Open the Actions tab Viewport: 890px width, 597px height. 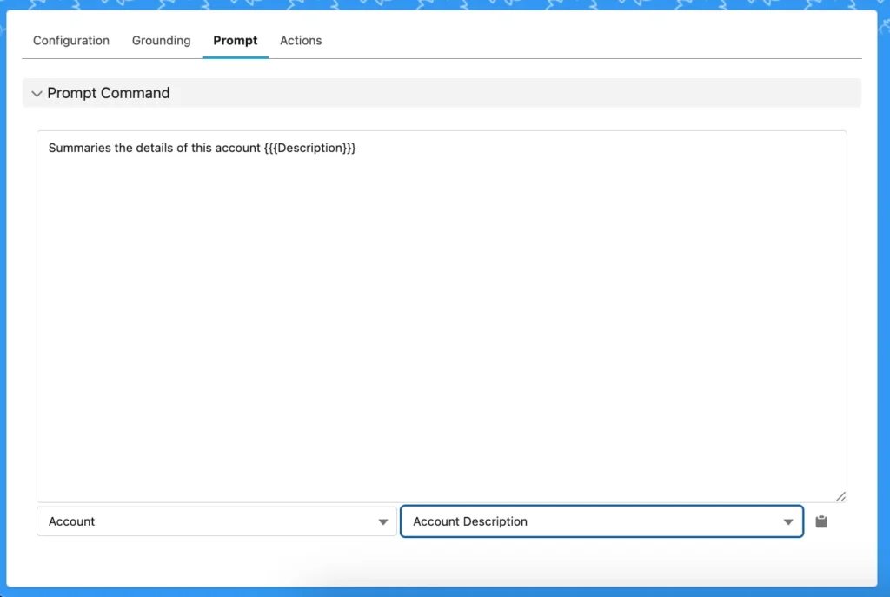tap(301, 41)
